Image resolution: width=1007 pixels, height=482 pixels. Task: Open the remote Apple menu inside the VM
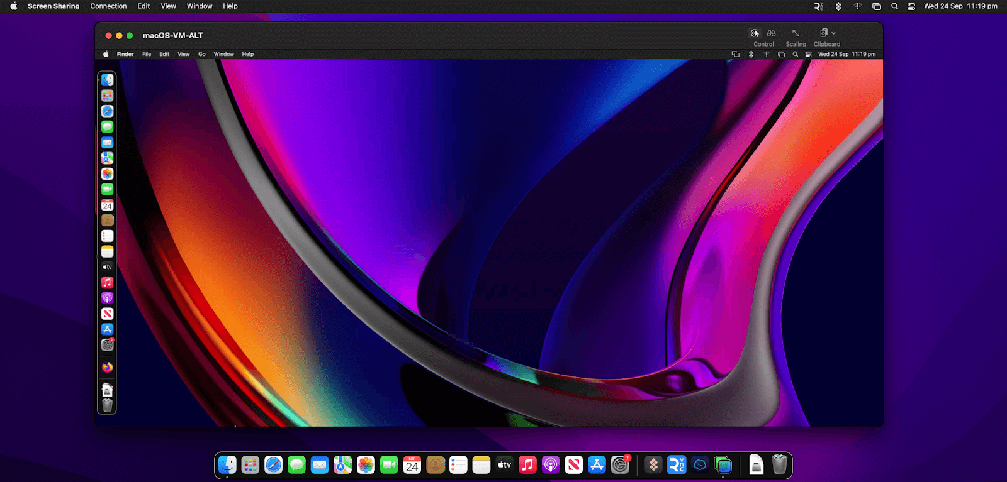click(x=106, y=55)
